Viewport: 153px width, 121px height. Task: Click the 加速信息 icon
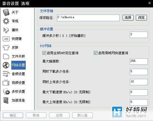tap(6, 100)
